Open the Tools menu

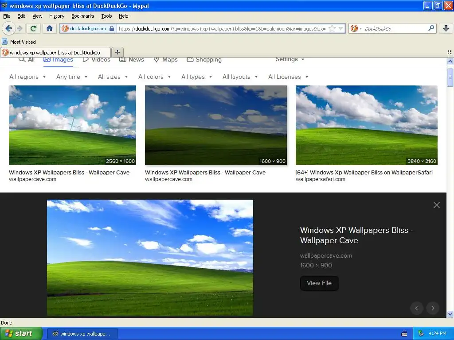click(106, 16)
